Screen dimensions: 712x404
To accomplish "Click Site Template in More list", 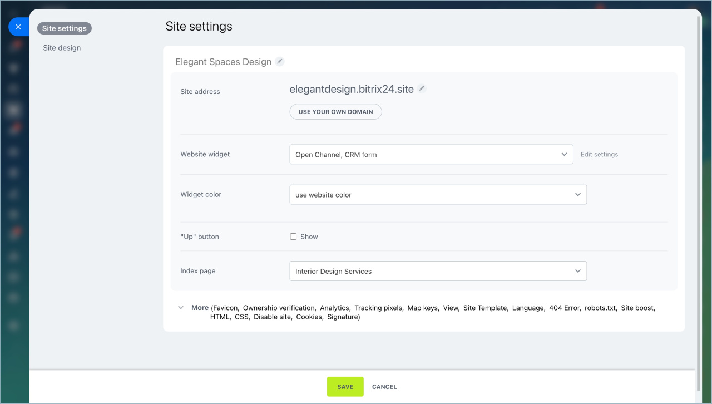I will click(485, 308).
